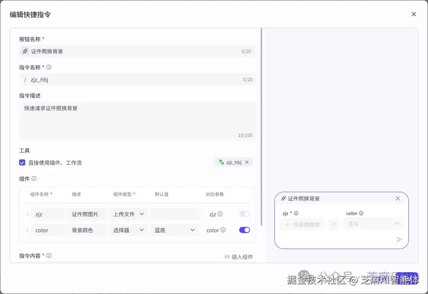The width and height of the screenshot is (428, 294).
Task: Grab the drag handle of the zjz row
Action: (x=27, y=214)
